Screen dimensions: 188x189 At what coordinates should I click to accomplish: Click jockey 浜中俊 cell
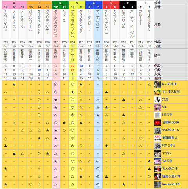56,56
